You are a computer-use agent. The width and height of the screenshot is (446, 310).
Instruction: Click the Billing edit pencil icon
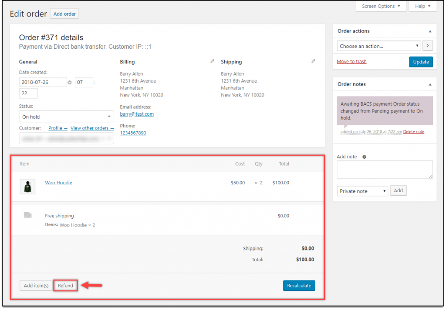(212, 61)
